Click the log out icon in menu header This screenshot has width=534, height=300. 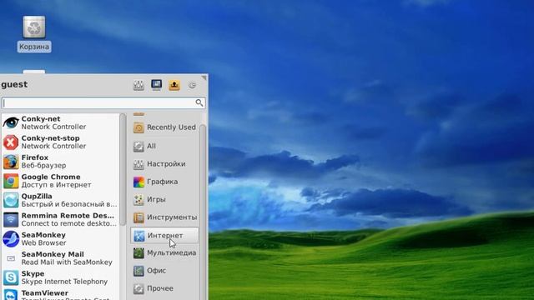tap(192, 85)
